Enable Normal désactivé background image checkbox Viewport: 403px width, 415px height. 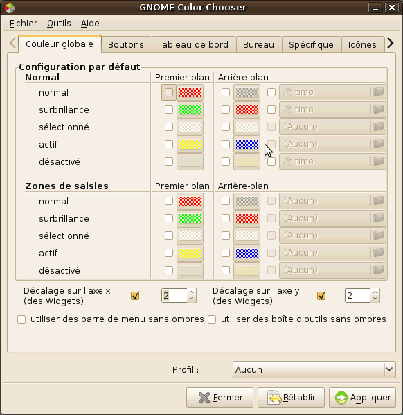[x=271, y=161]
